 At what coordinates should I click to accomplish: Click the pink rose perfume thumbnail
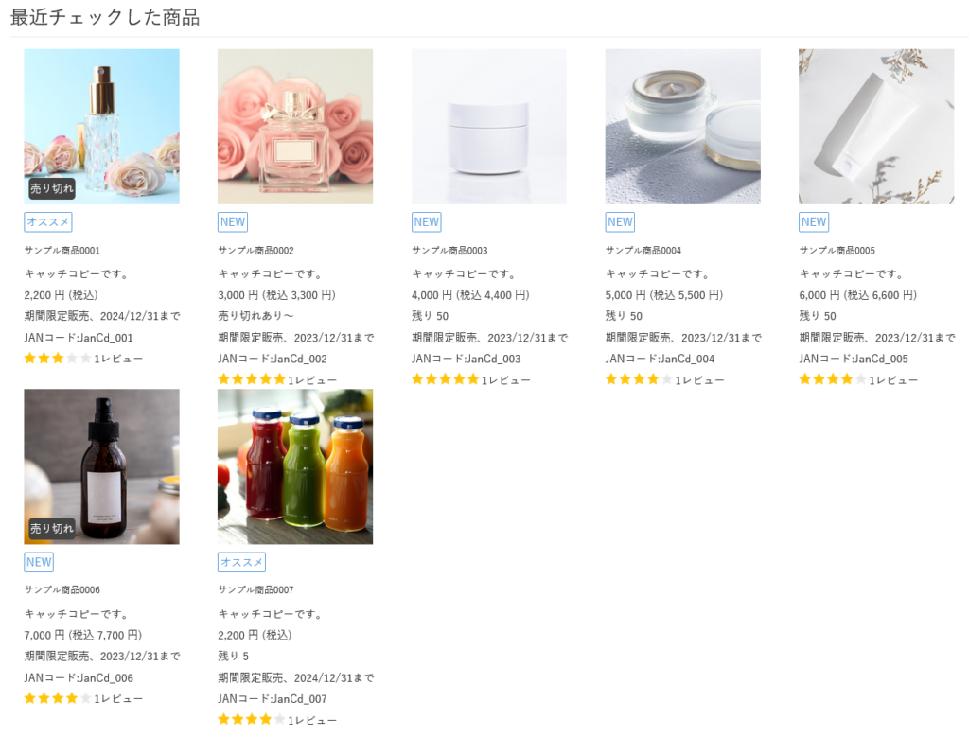coord(294,126)
